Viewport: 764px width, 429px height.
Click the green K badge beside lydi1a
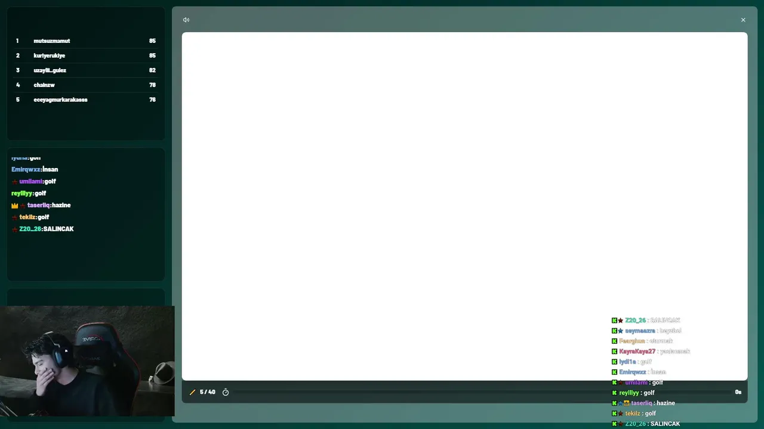pyautogui.click(x=614, y=362)
